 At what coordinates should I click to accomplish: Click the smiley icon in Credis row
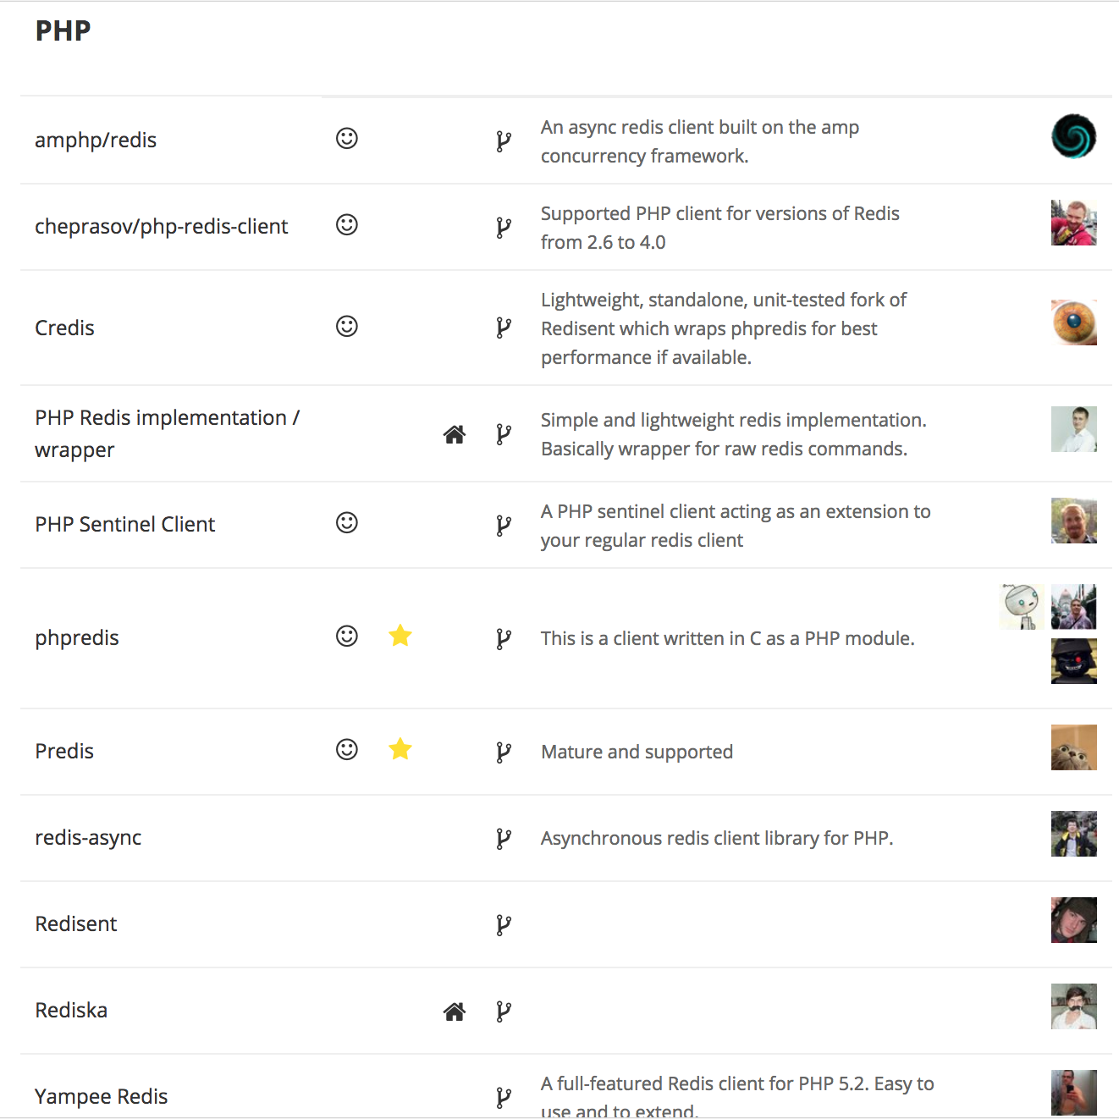click(x=347, y=326)
